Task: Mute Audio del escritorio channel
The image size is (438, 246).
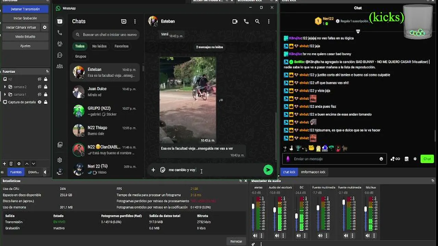Action: tap(277, 236)
